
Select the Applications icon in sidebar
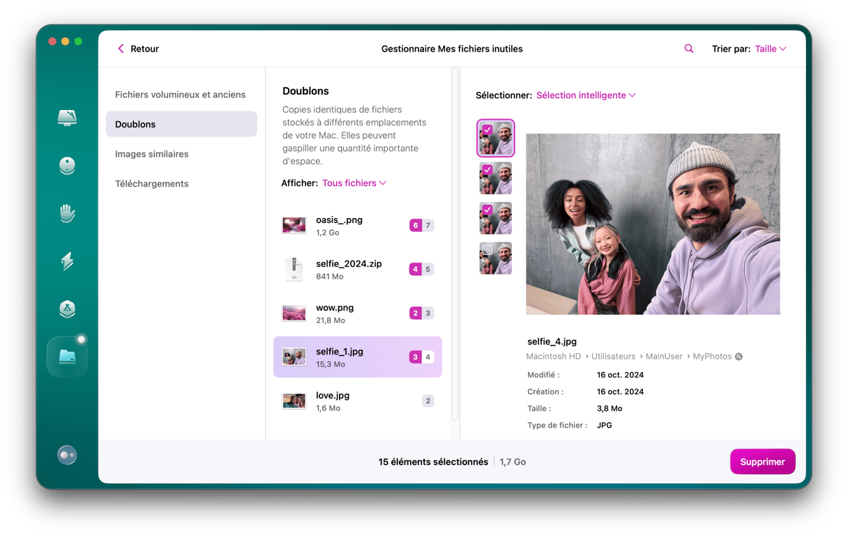coord(67,309)
